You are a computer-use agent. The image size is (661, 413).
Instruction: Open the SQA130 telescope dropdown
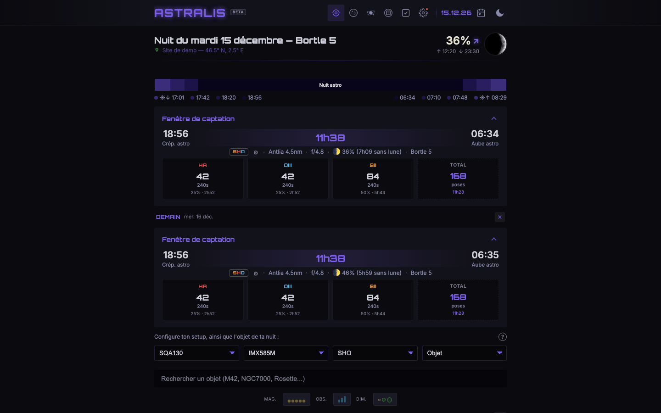(x=196, y=353)
